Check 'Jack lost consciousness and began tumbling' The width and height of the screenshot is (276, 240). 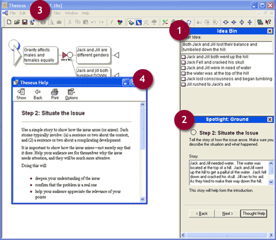183,79
